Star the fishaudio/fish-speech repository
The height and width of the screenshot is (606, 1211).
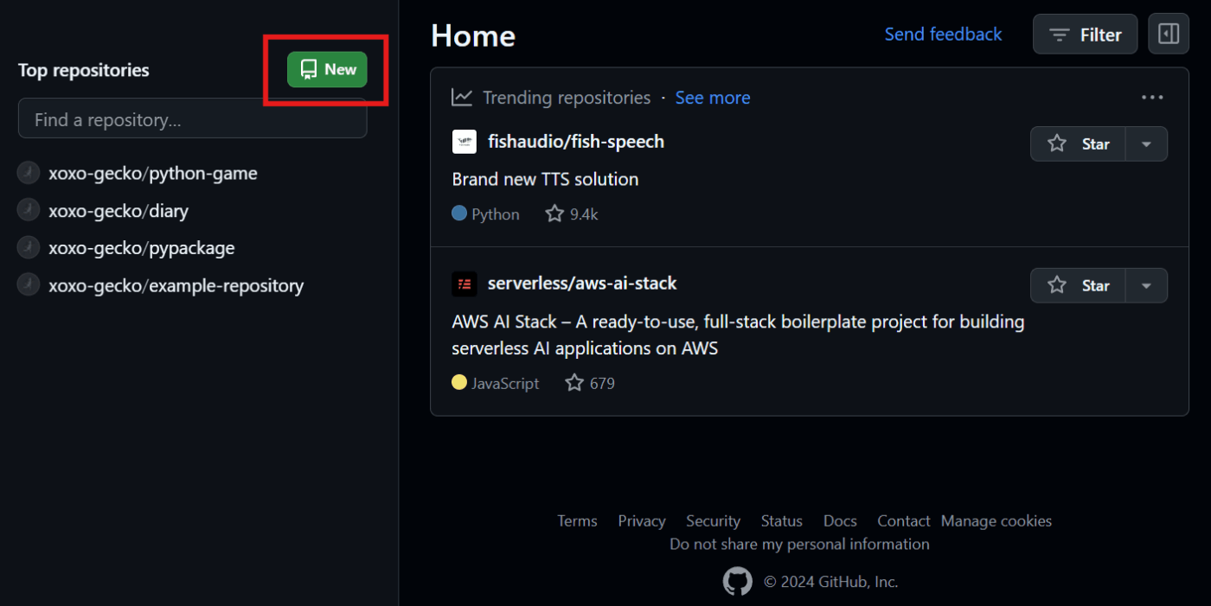(x=1078, y=144)
